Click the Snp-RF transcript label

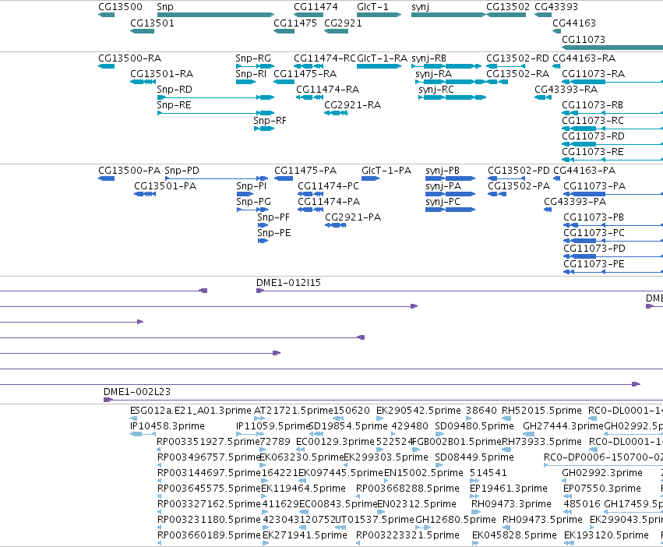270,121
